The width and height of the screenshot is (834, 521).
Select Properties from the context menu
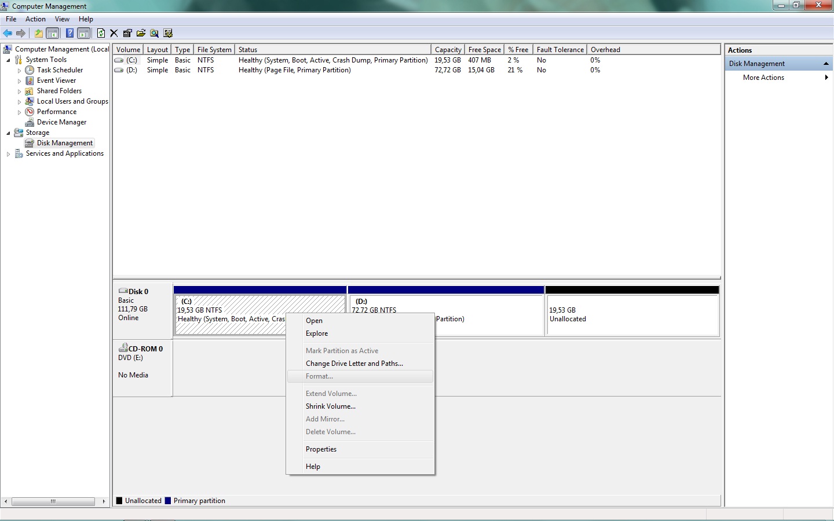321,449
